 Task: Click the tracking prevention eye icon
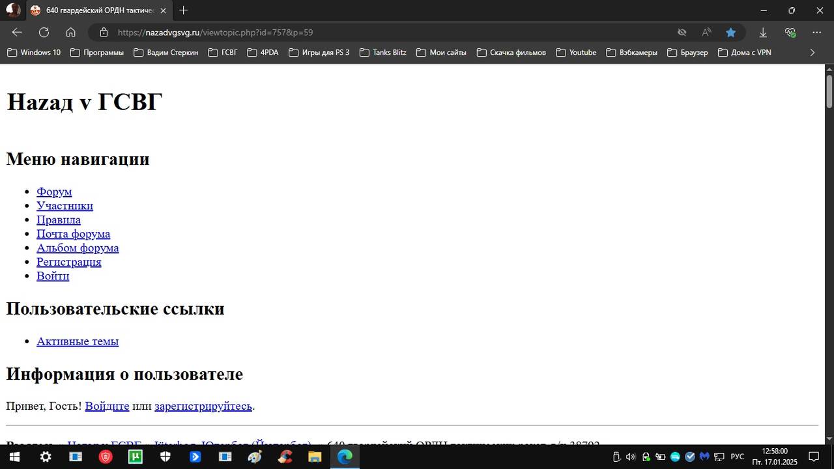tap(682, 32)
